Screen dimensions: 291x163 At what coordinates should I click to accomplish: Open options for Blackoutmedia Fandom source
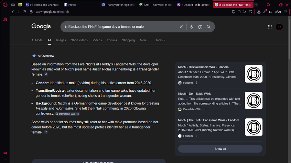[x=196, y=83]
